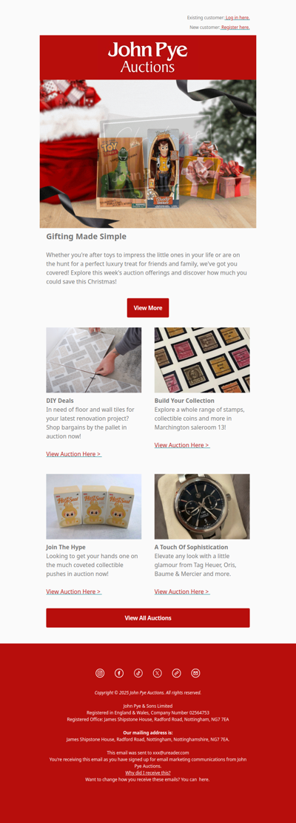The image size is (296, 823).
Task: Click the View All Auctions button
Action: click(148, 617)
